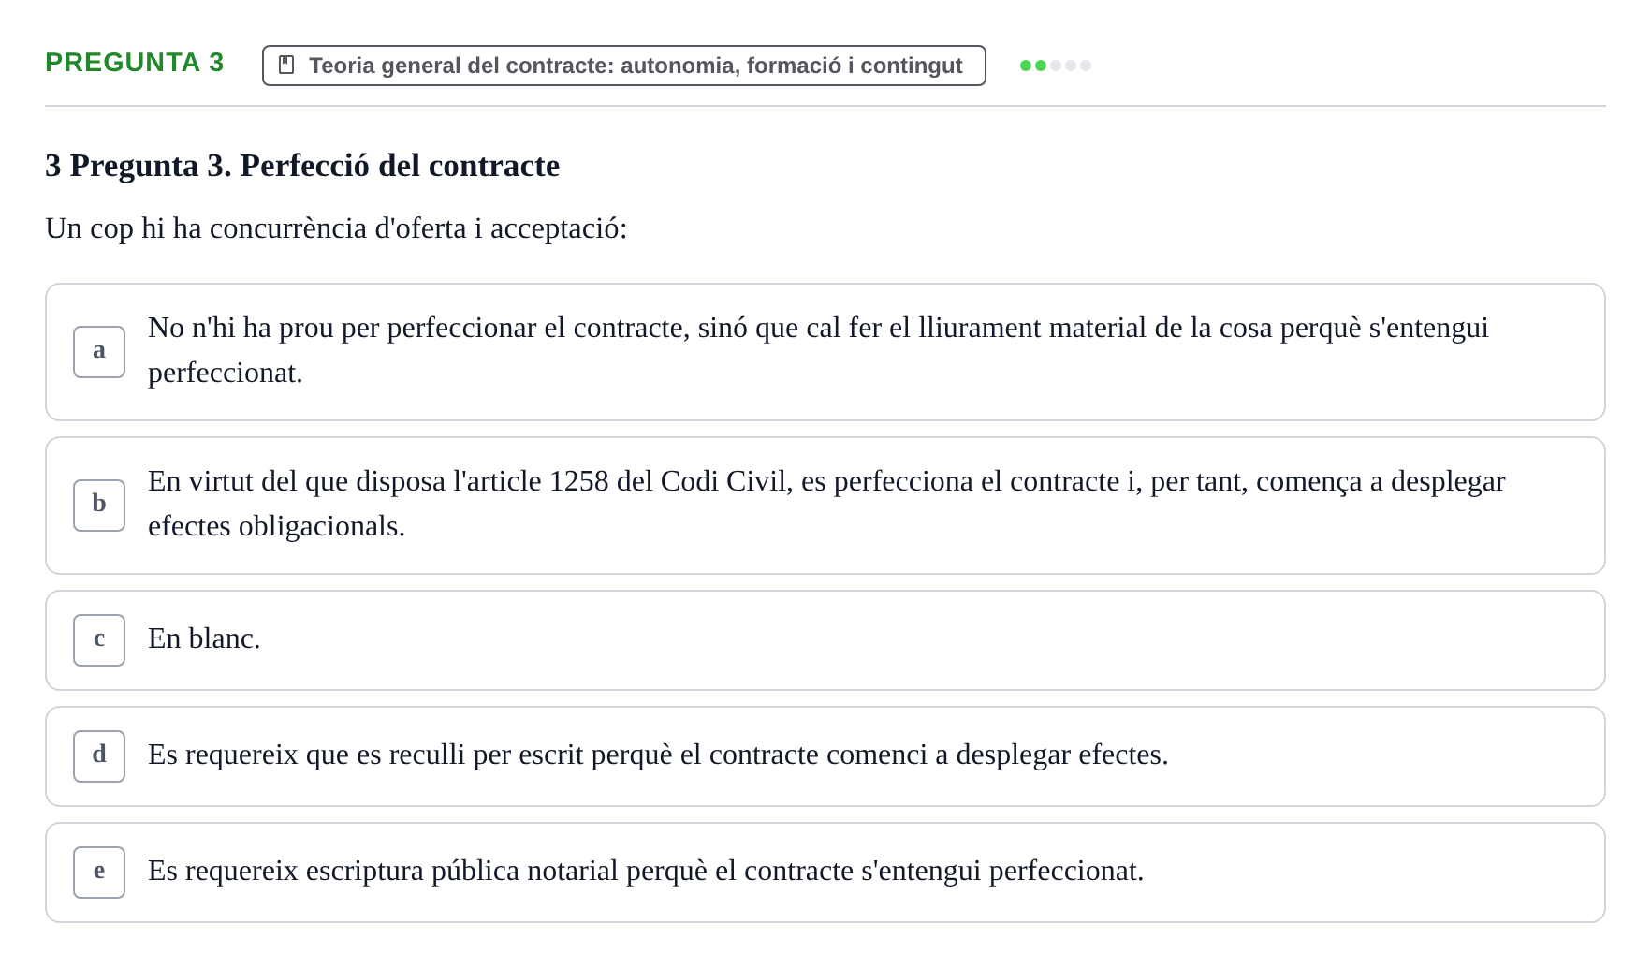The height and width of the screenshot is (968, 1651).
Task: Select answer option e letter box
Action: click(99, 873)
